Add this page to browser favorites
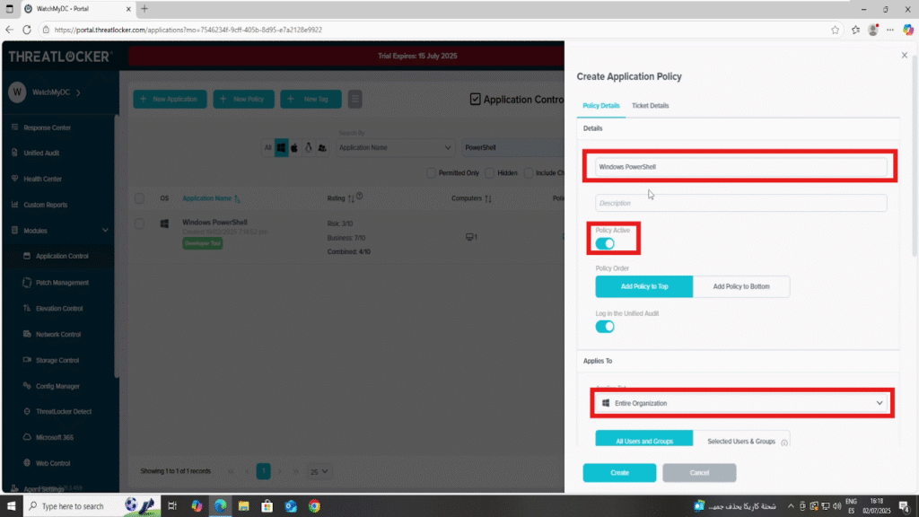The height and width of the screenshot is (517, 919). [x=836, y=30]
